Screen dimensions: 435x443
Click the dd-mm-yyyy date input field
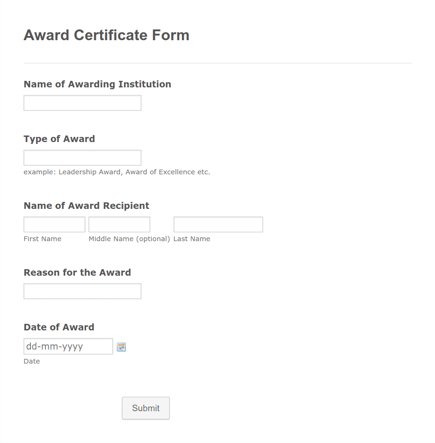68,346
